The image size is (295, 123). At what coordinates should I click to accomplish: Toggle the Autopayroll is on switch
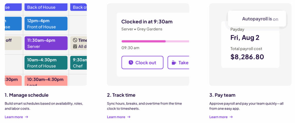[257, 19]
